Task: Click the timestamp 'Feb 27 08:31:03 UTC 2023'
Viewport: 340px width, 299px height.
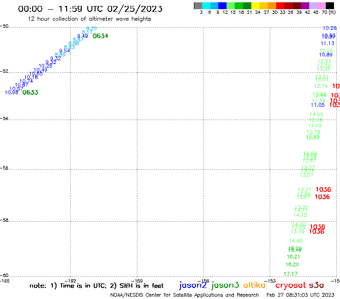Action: click(x=300, y=295)
